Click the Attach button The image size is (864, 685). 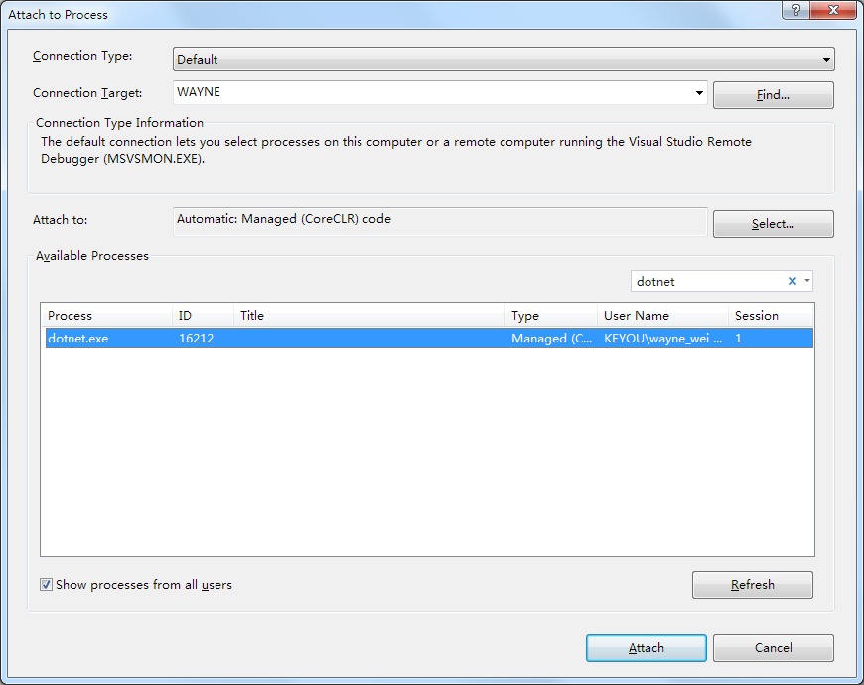pyautogui.click(x=647, y=648)
